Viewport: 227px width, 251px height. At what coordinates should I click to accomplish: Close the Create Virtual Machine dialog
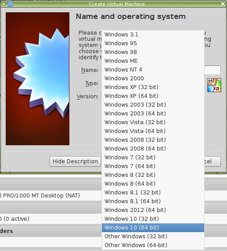click(223, 4)
